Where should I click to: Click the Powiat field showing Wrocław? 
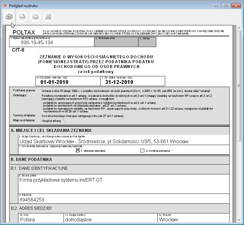point(168,219)
